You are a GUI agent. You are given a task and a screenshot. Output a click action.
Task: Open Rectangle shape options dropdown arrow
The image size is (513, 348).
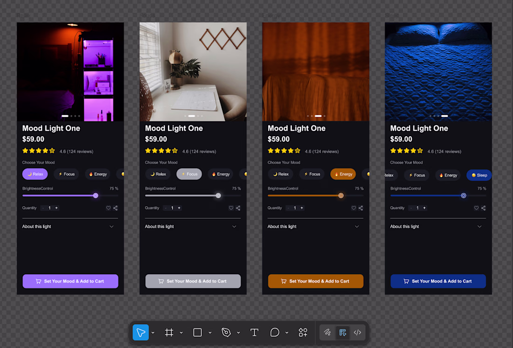pyautogui.click(x=210, y=333)
